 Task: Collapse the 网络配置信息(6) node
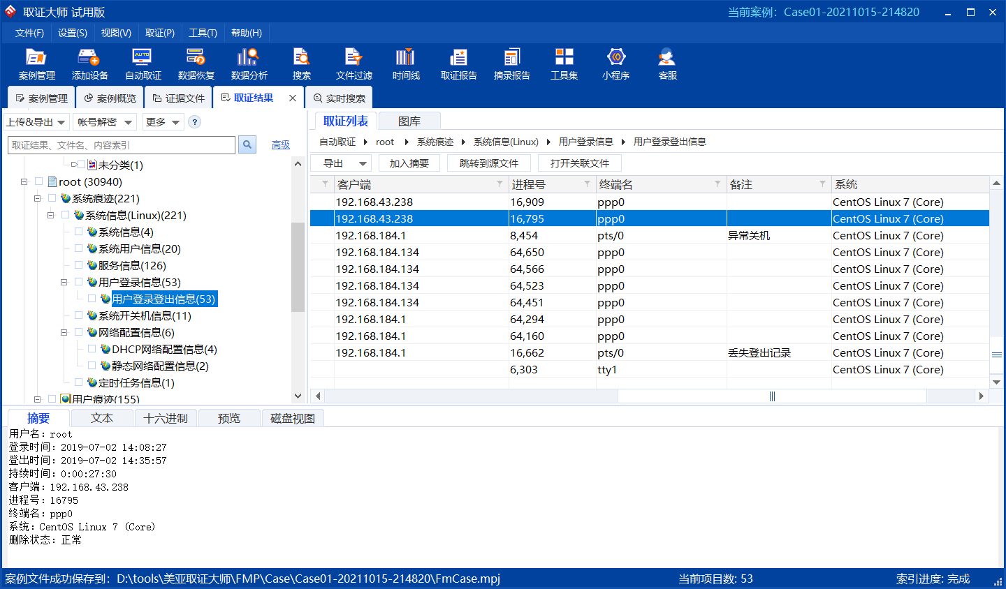click(64, 332)
